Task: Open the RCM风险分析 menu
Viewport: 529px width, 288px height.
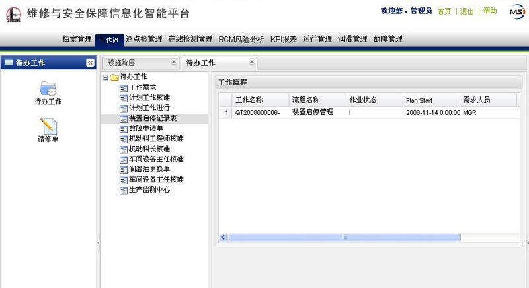Action: (241, 39)
